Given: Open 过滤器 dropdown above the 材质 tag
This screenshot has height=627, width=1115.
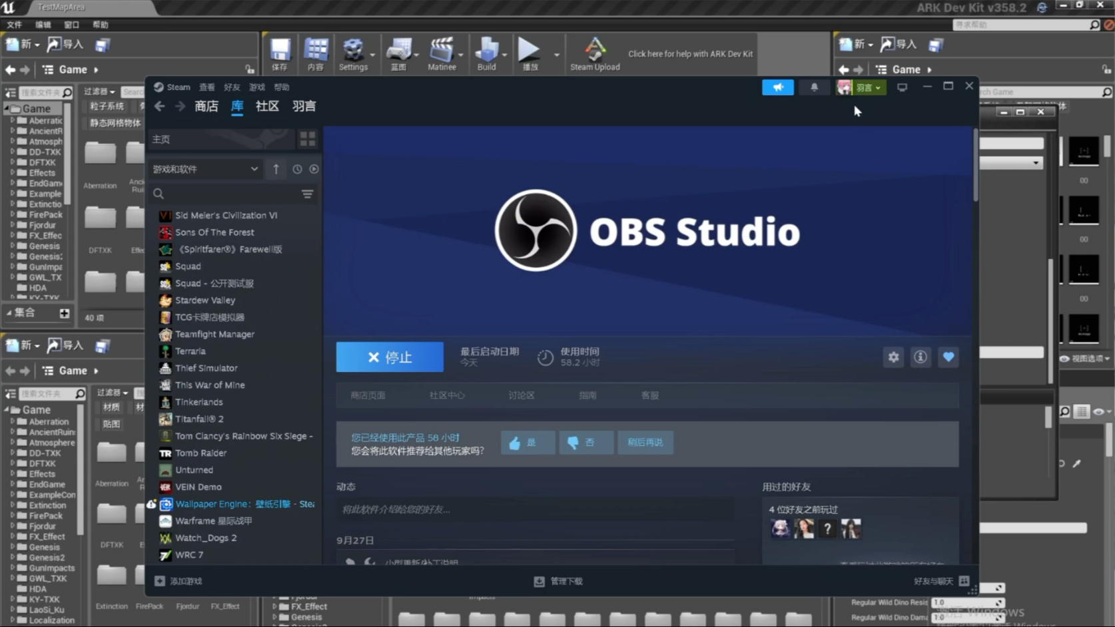Looking at the screenshot, I should pos(113,393).
